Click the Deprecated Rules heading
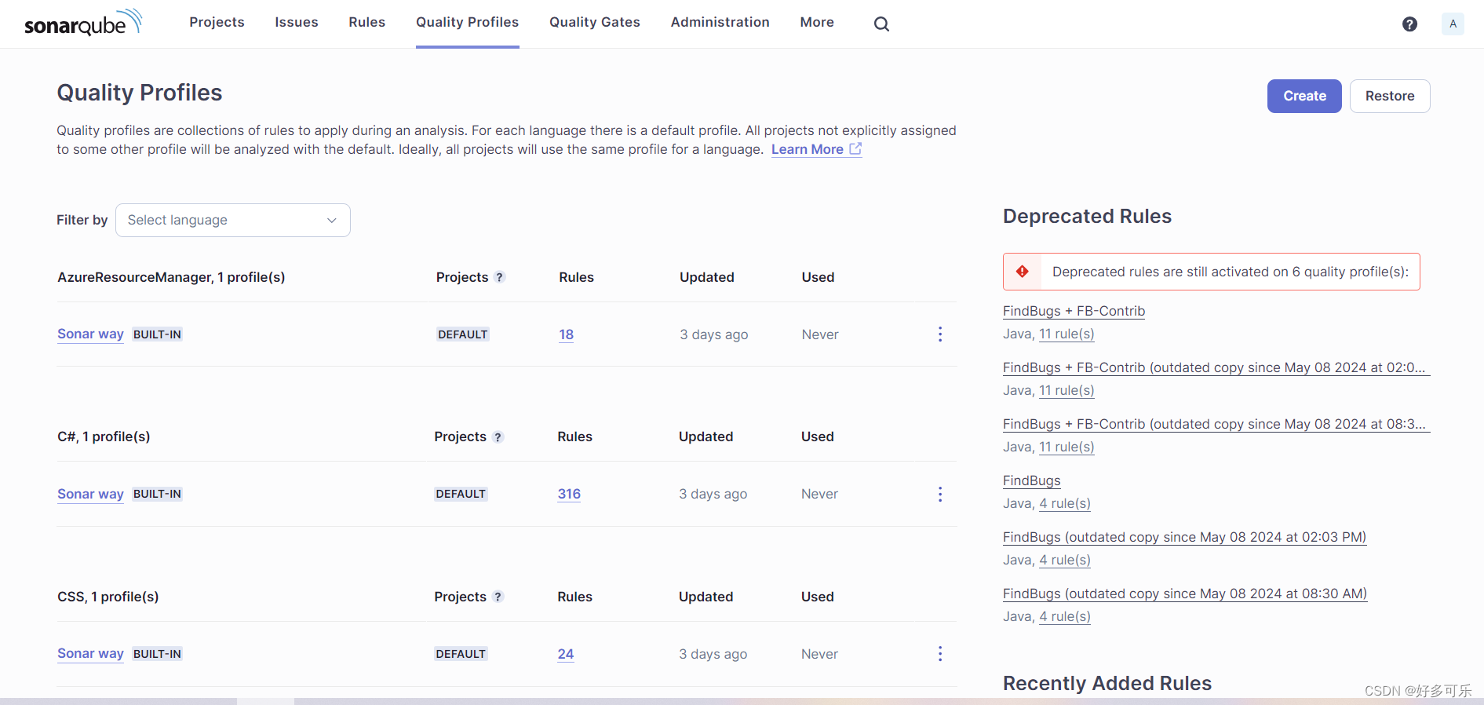1484x705 pixels. (1087, 216)
